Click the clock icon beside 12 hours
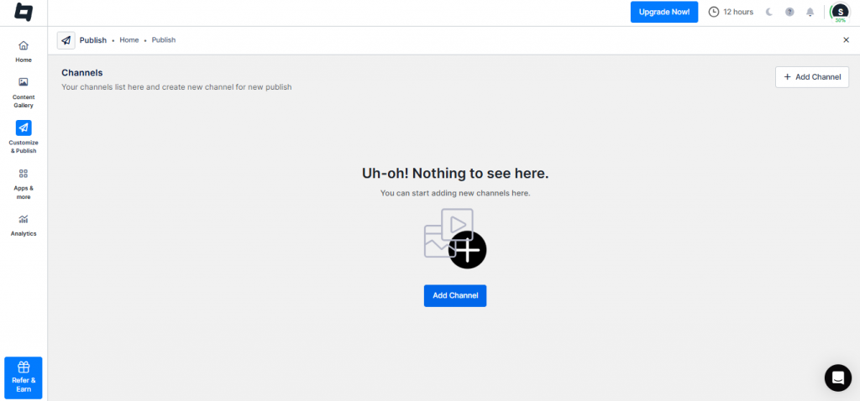Screen dimensions: 860x401 tap(714, 12)
